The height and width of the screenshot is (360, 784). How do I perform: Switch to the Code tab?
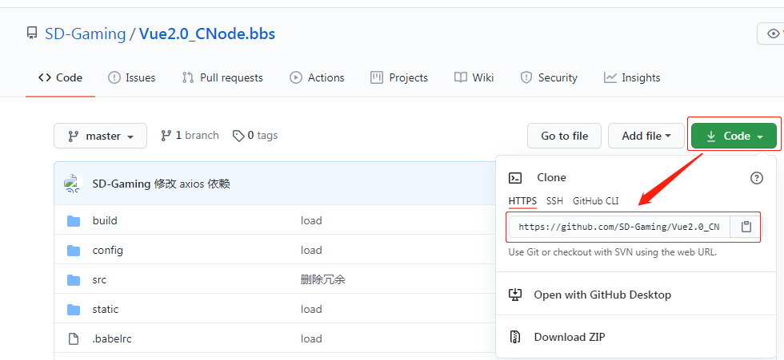(x=61, y=77)
